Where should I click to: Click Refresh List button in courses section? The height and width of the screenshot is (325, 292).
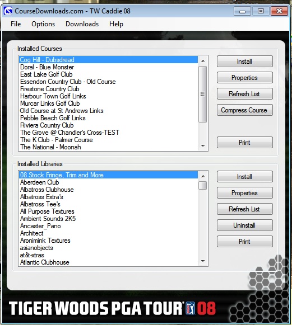click(245, 94)
